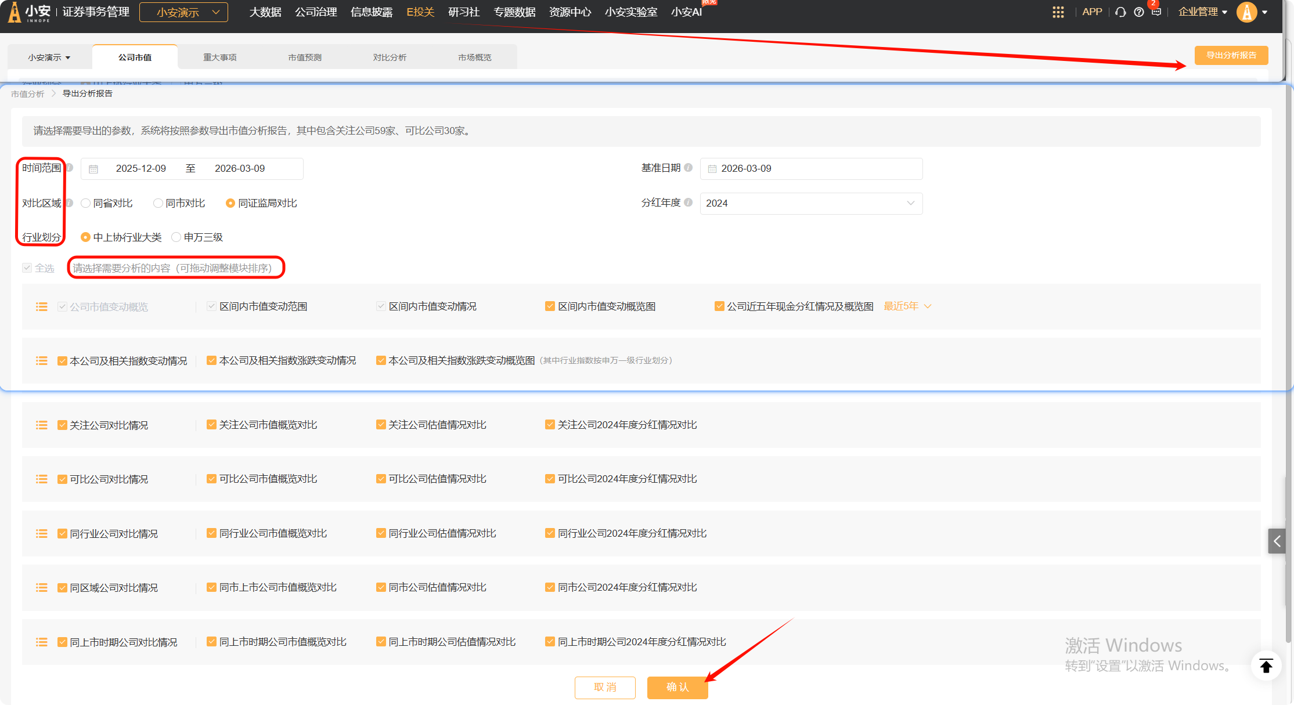Screen dimensions: 1294x705
Task: Click the 导出分析报告 button
Action: (x=1231, y=55)
